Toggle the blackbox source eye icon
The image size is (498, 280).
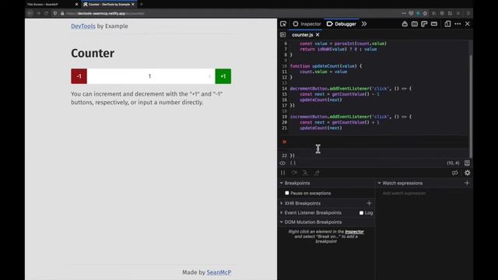(x=282, y=163)
